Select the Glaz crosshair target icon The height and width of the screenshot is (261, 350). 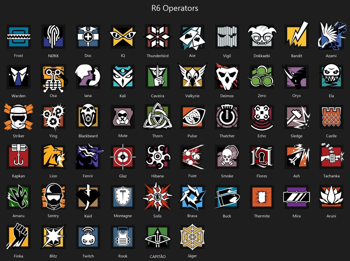tap(123, 157)
